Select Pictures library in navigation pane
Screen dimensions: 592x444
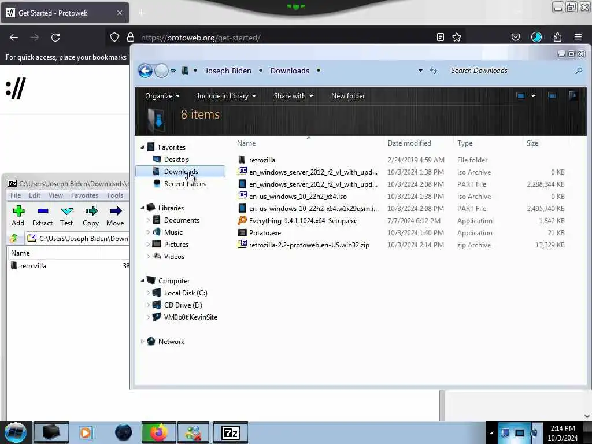[x=176, y=245]
